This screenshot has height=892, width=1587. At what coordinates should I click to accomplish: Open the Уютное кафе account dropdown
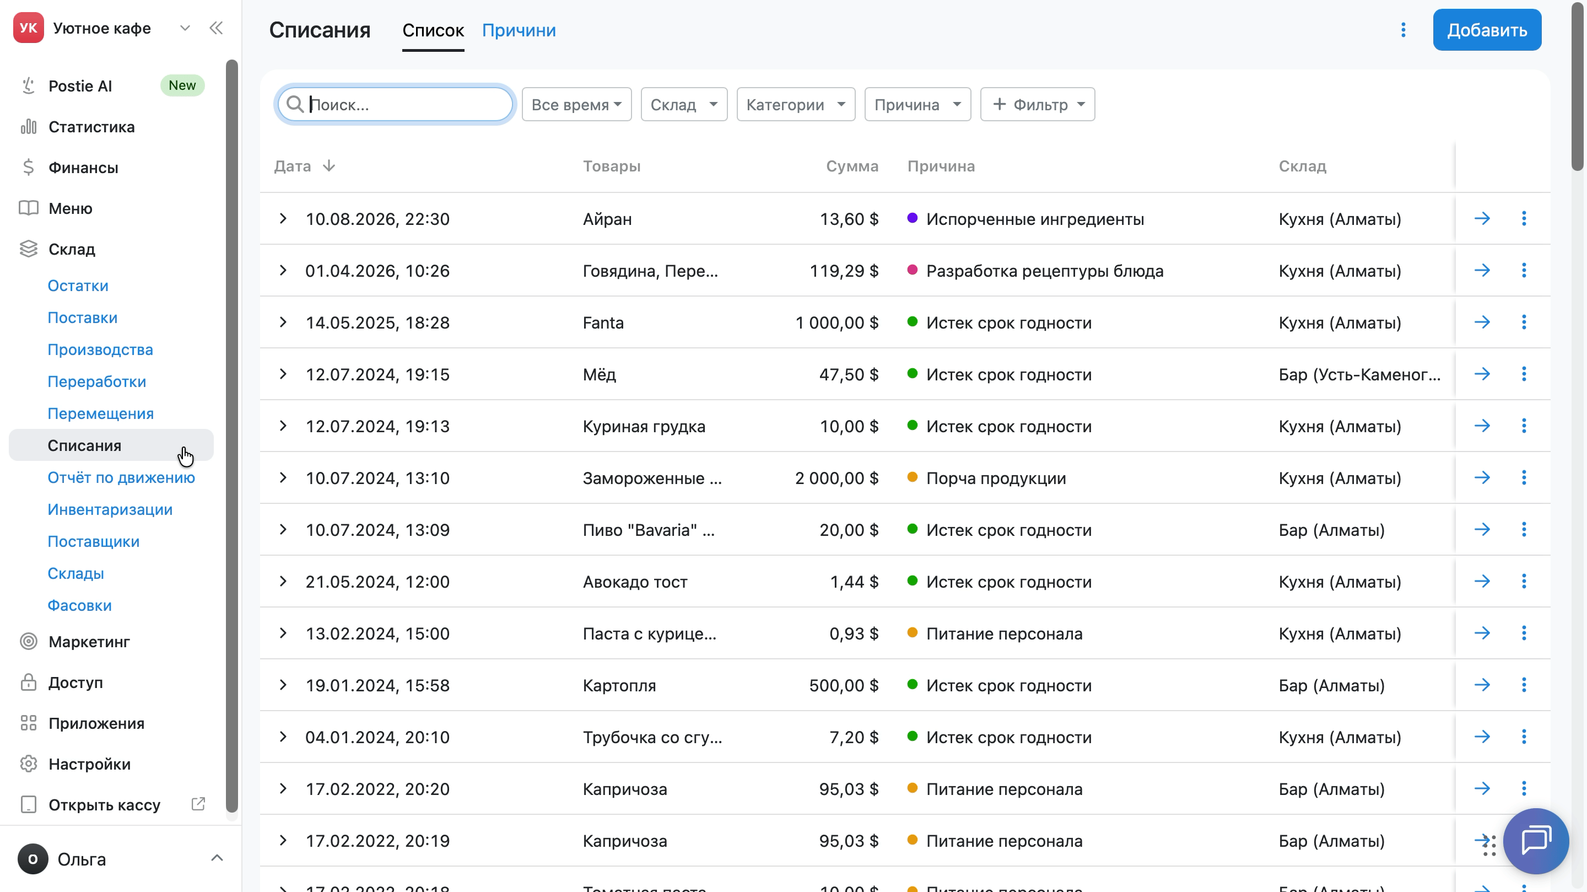coord(184,28)
